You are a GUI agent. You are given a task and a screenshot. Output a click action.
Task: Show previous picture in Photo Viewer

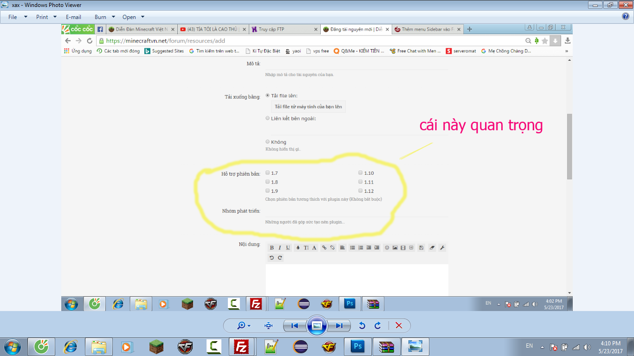(x=295, y=325)
